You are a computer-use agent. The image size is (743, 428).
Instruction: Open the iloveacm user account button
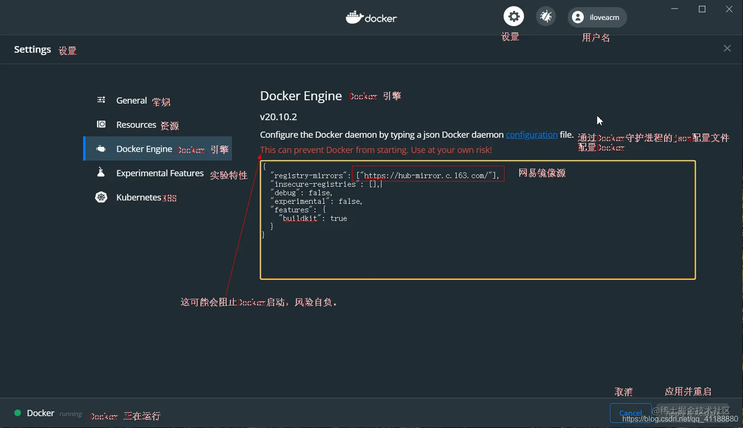pyautogui.click(x=597, y=17)
